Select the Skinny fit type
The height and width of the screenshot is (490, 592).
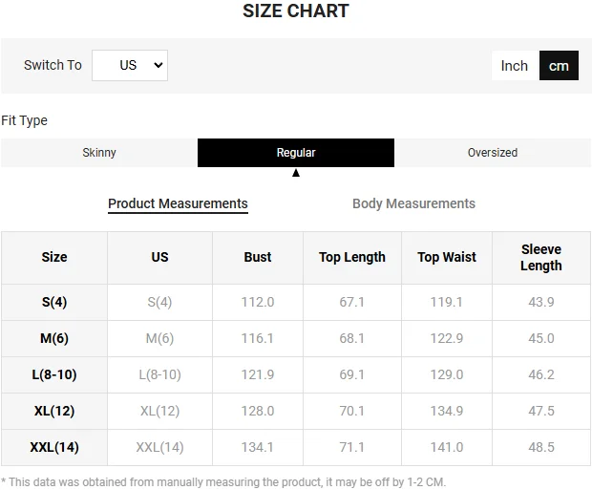click(99, 153)
